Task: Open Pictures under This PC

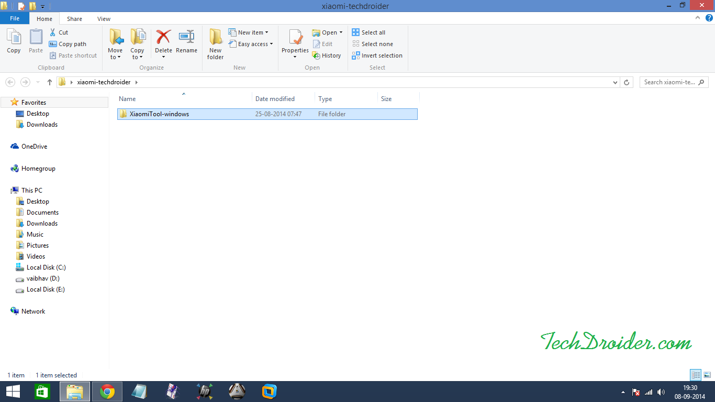Action: (38, 245)
